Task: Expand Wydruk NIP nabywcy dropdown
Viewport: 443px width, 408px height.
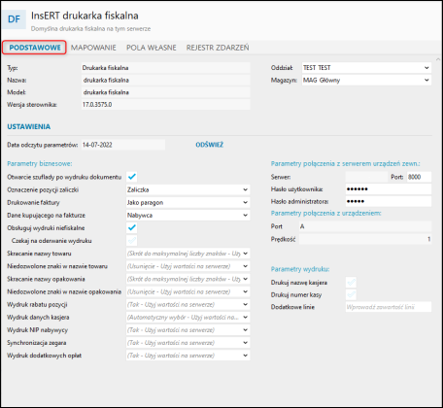Action: 187,330
